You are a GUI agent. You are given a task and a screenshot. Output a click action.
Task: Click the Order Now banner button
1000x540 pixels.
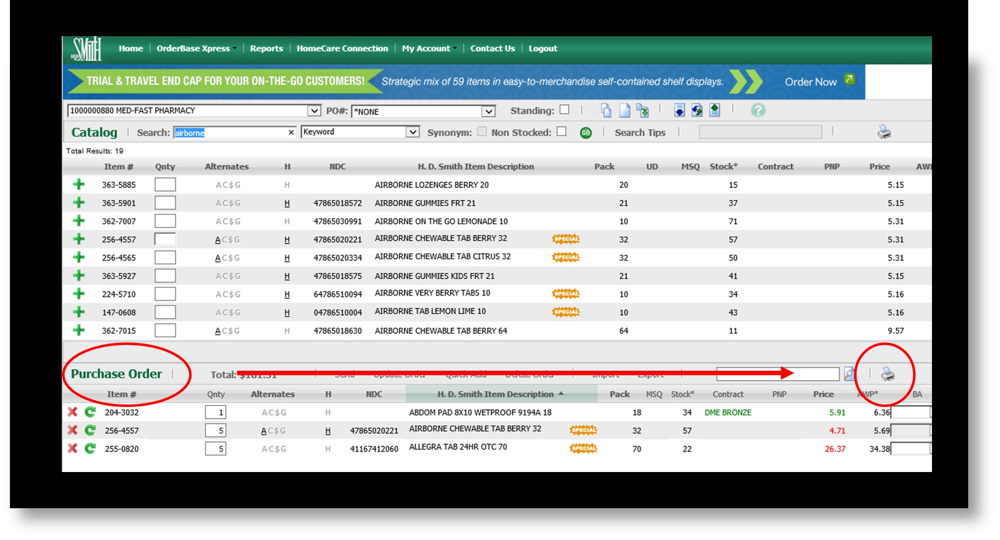coord(810,82)
